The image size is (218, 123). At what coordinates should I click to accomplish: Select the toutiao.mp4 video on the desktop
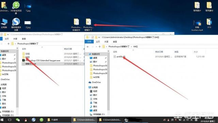tap(197, 26)
